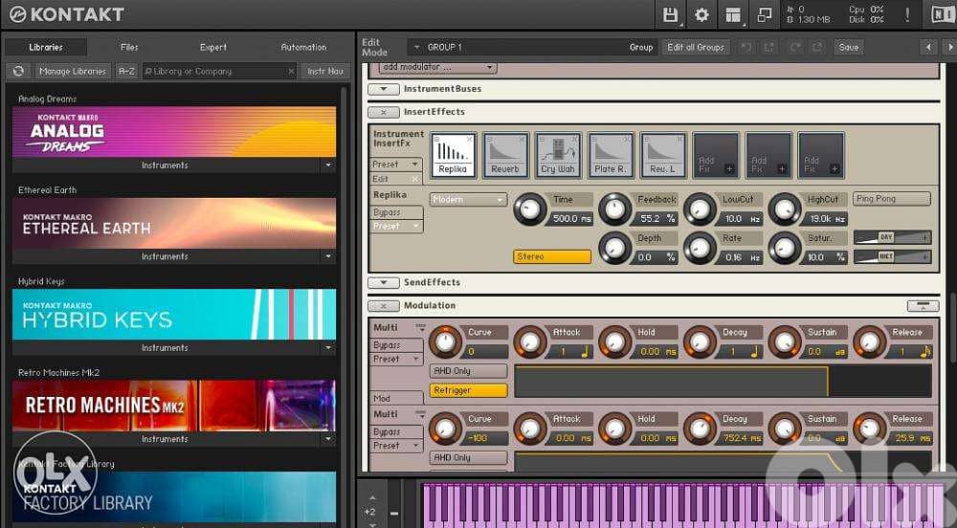957x528 pixels.
Task: Open Analog Dreams Instruments dropdown arrow
Action: coord(328,165)
